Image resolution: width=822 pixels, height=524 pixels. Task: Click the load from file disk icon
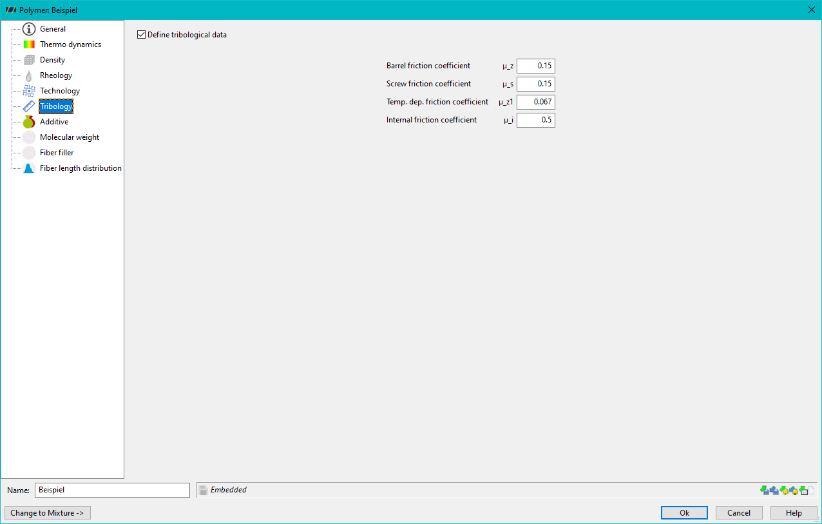[x=765, y=490]
